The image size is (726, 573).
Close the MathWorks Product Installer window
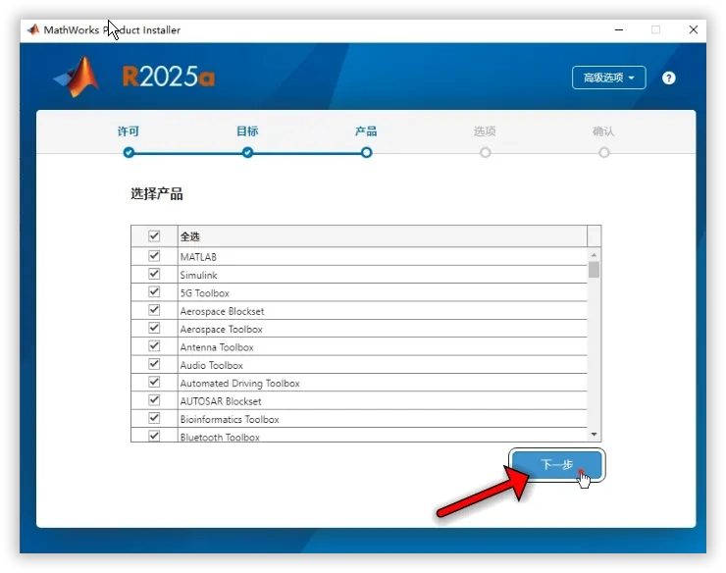pos(693,29)
